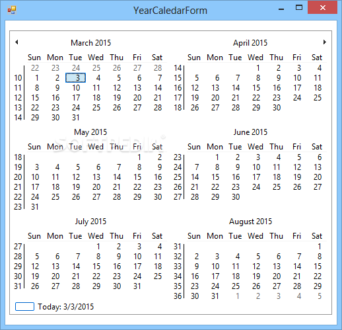Select July 31 in July 2015
Screen dimensions: 342x330
[137, 286]
